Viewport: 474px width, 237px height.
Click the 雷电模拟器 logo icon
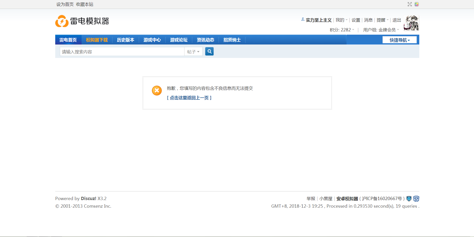click(x=62, y=21)
